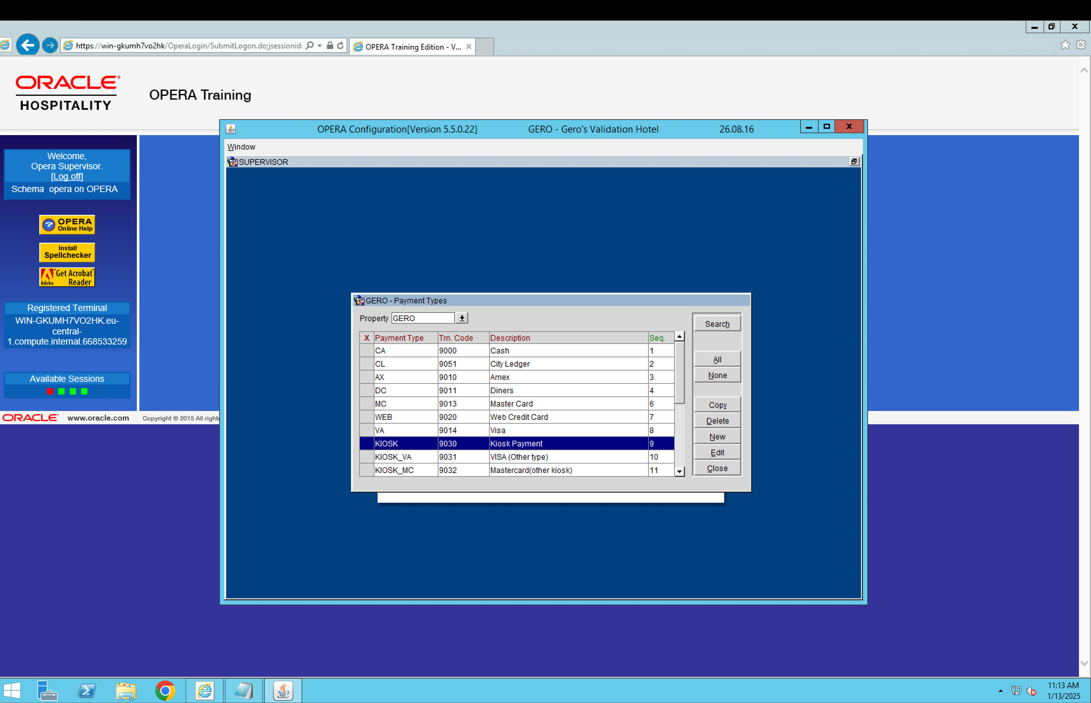This screenshot has height=703, width=1091.
Task: Click the Log off link
Action: [x=67, y=176]
